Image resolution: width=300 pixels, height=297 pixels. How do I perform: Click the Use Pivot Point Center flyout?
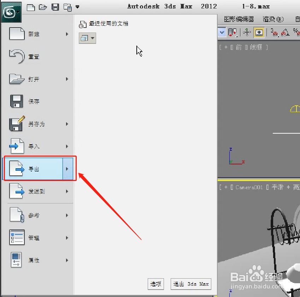pos(233,33)
